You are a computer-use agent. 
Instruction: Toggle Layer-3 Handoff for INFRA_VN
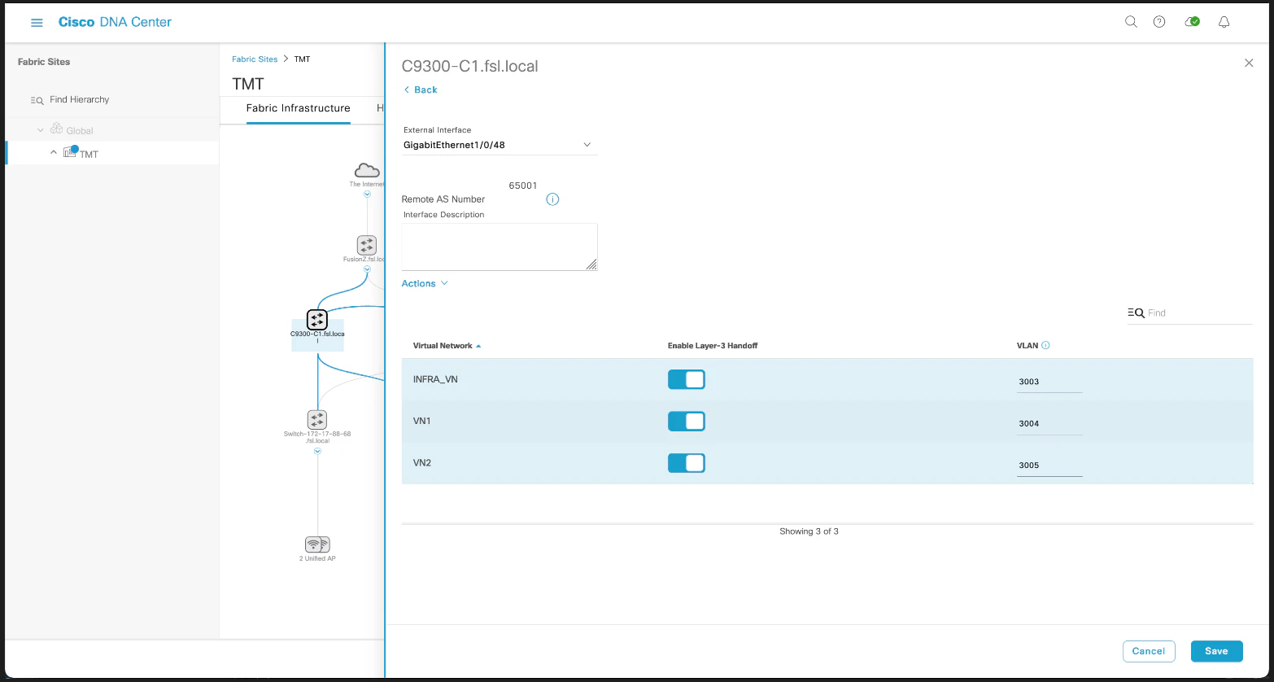pos(687,379)
